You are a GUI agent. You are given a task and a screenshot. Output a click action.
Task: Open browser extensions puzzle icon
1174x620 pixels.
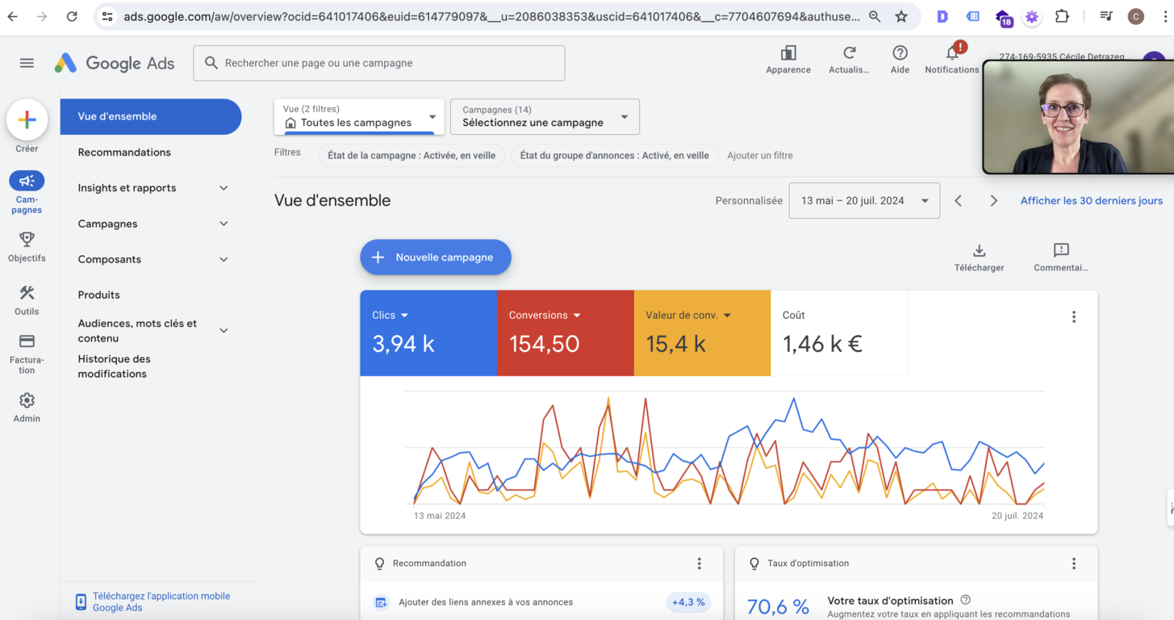coord(1062,16)
